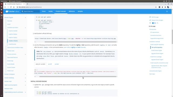Expand Superseded products and tools arrow

(25, 92)
